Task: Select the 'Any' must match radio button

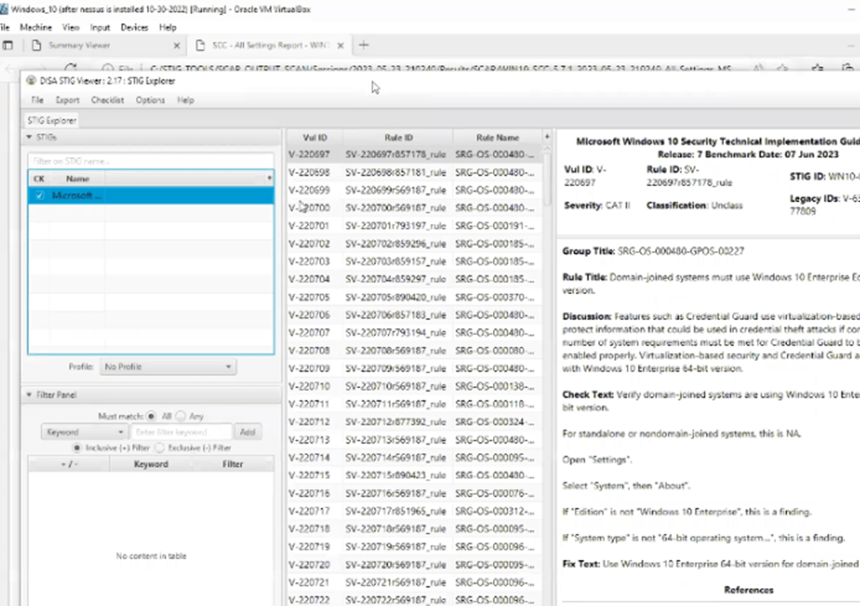Action: click(181, 415)
